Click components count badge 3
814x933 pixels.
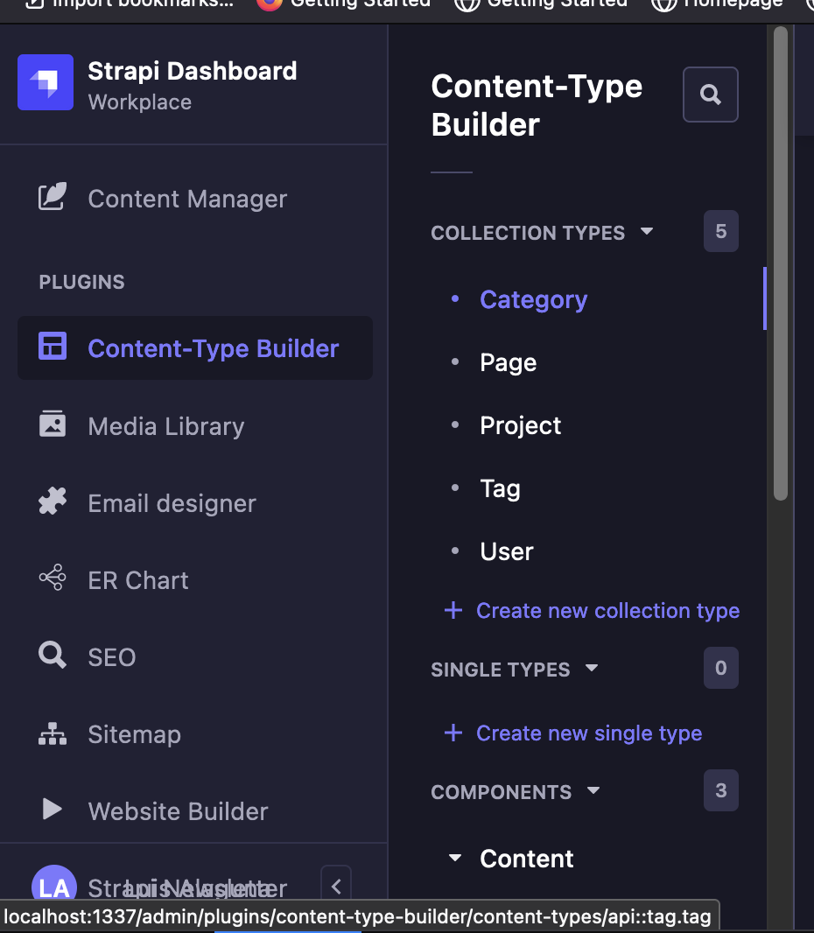point(720,790)
